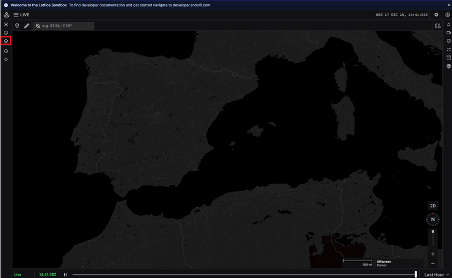
Task: Open the video camera feeds panel
Action: coord(448,33)
